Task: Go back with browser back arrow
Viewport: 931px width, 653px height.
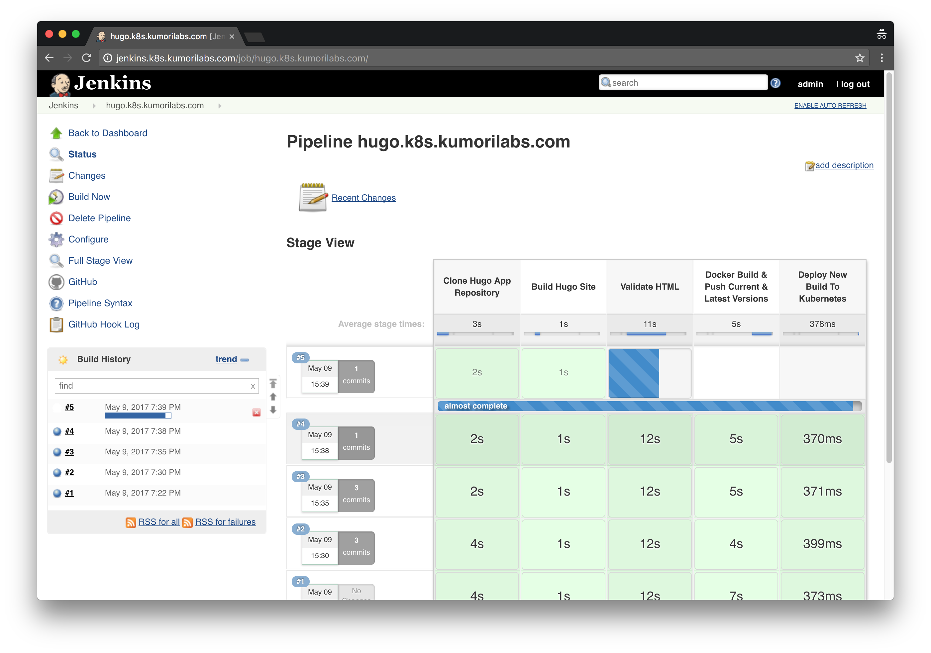Action: tap(50, 58)
